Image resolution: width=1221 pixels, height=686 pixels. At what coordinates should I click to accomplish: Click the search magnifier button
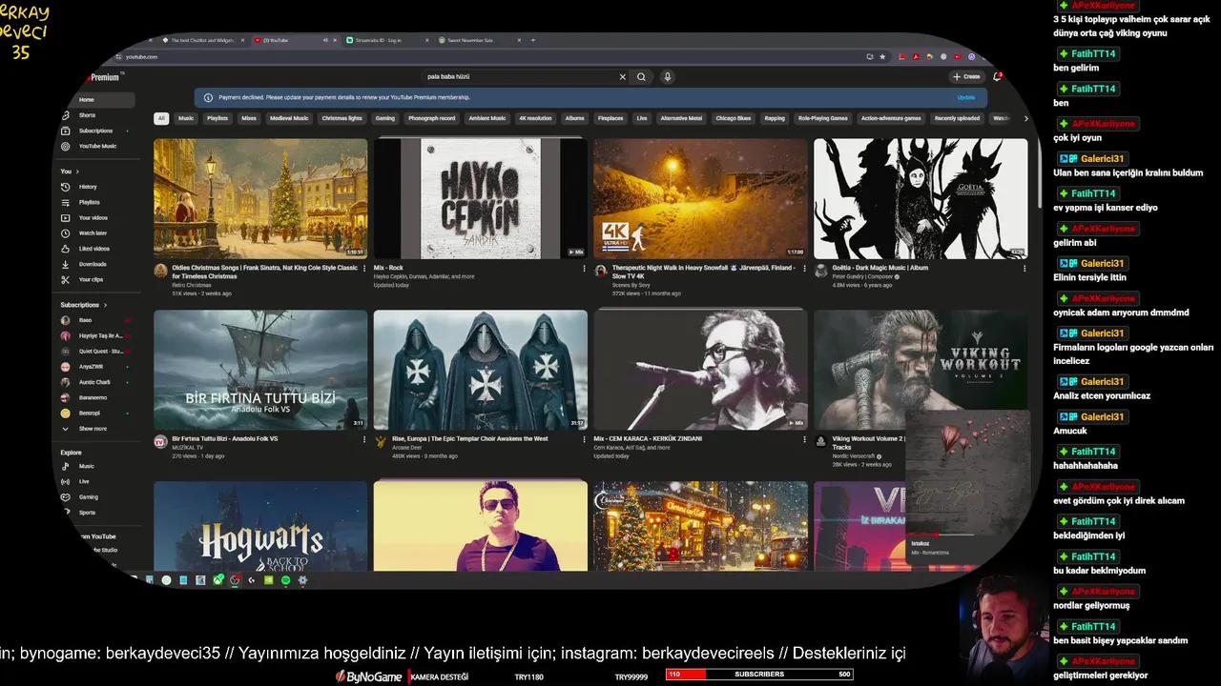click(641, 77)
